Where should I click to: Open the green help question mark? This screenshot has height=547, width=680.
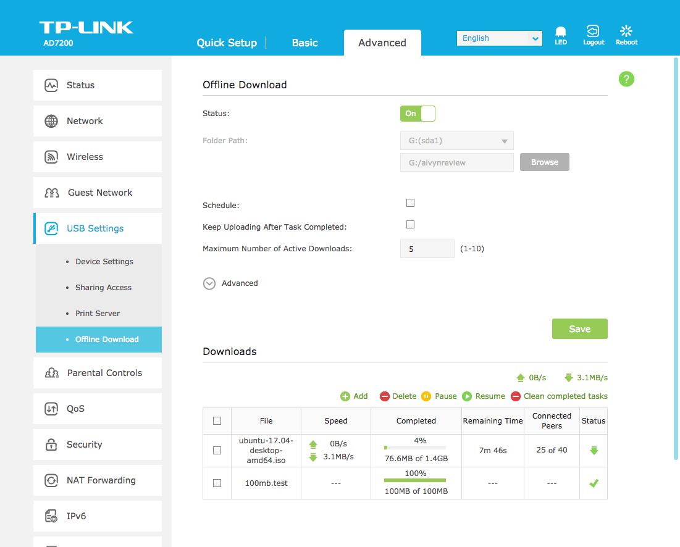(626, 79)
